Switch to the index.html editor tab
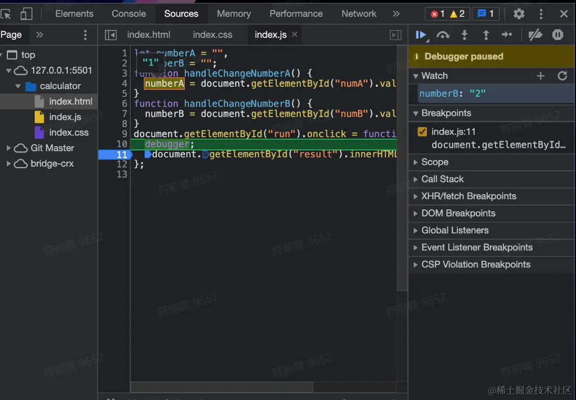 click(x=149, y=35)
